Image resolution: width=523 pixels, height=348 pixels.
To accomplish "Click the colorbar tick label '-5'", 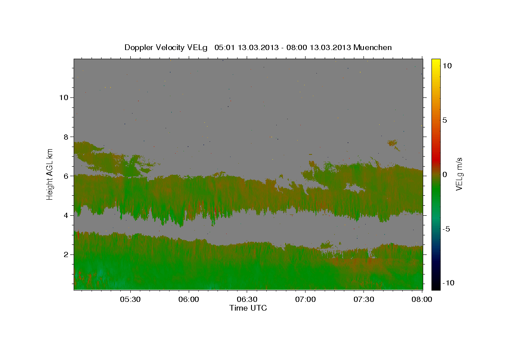I will pyautogui.click(x=446, y=229).
